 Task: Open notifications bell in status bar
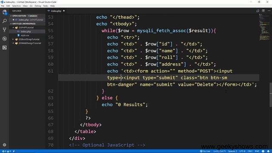tap(268, 151)
